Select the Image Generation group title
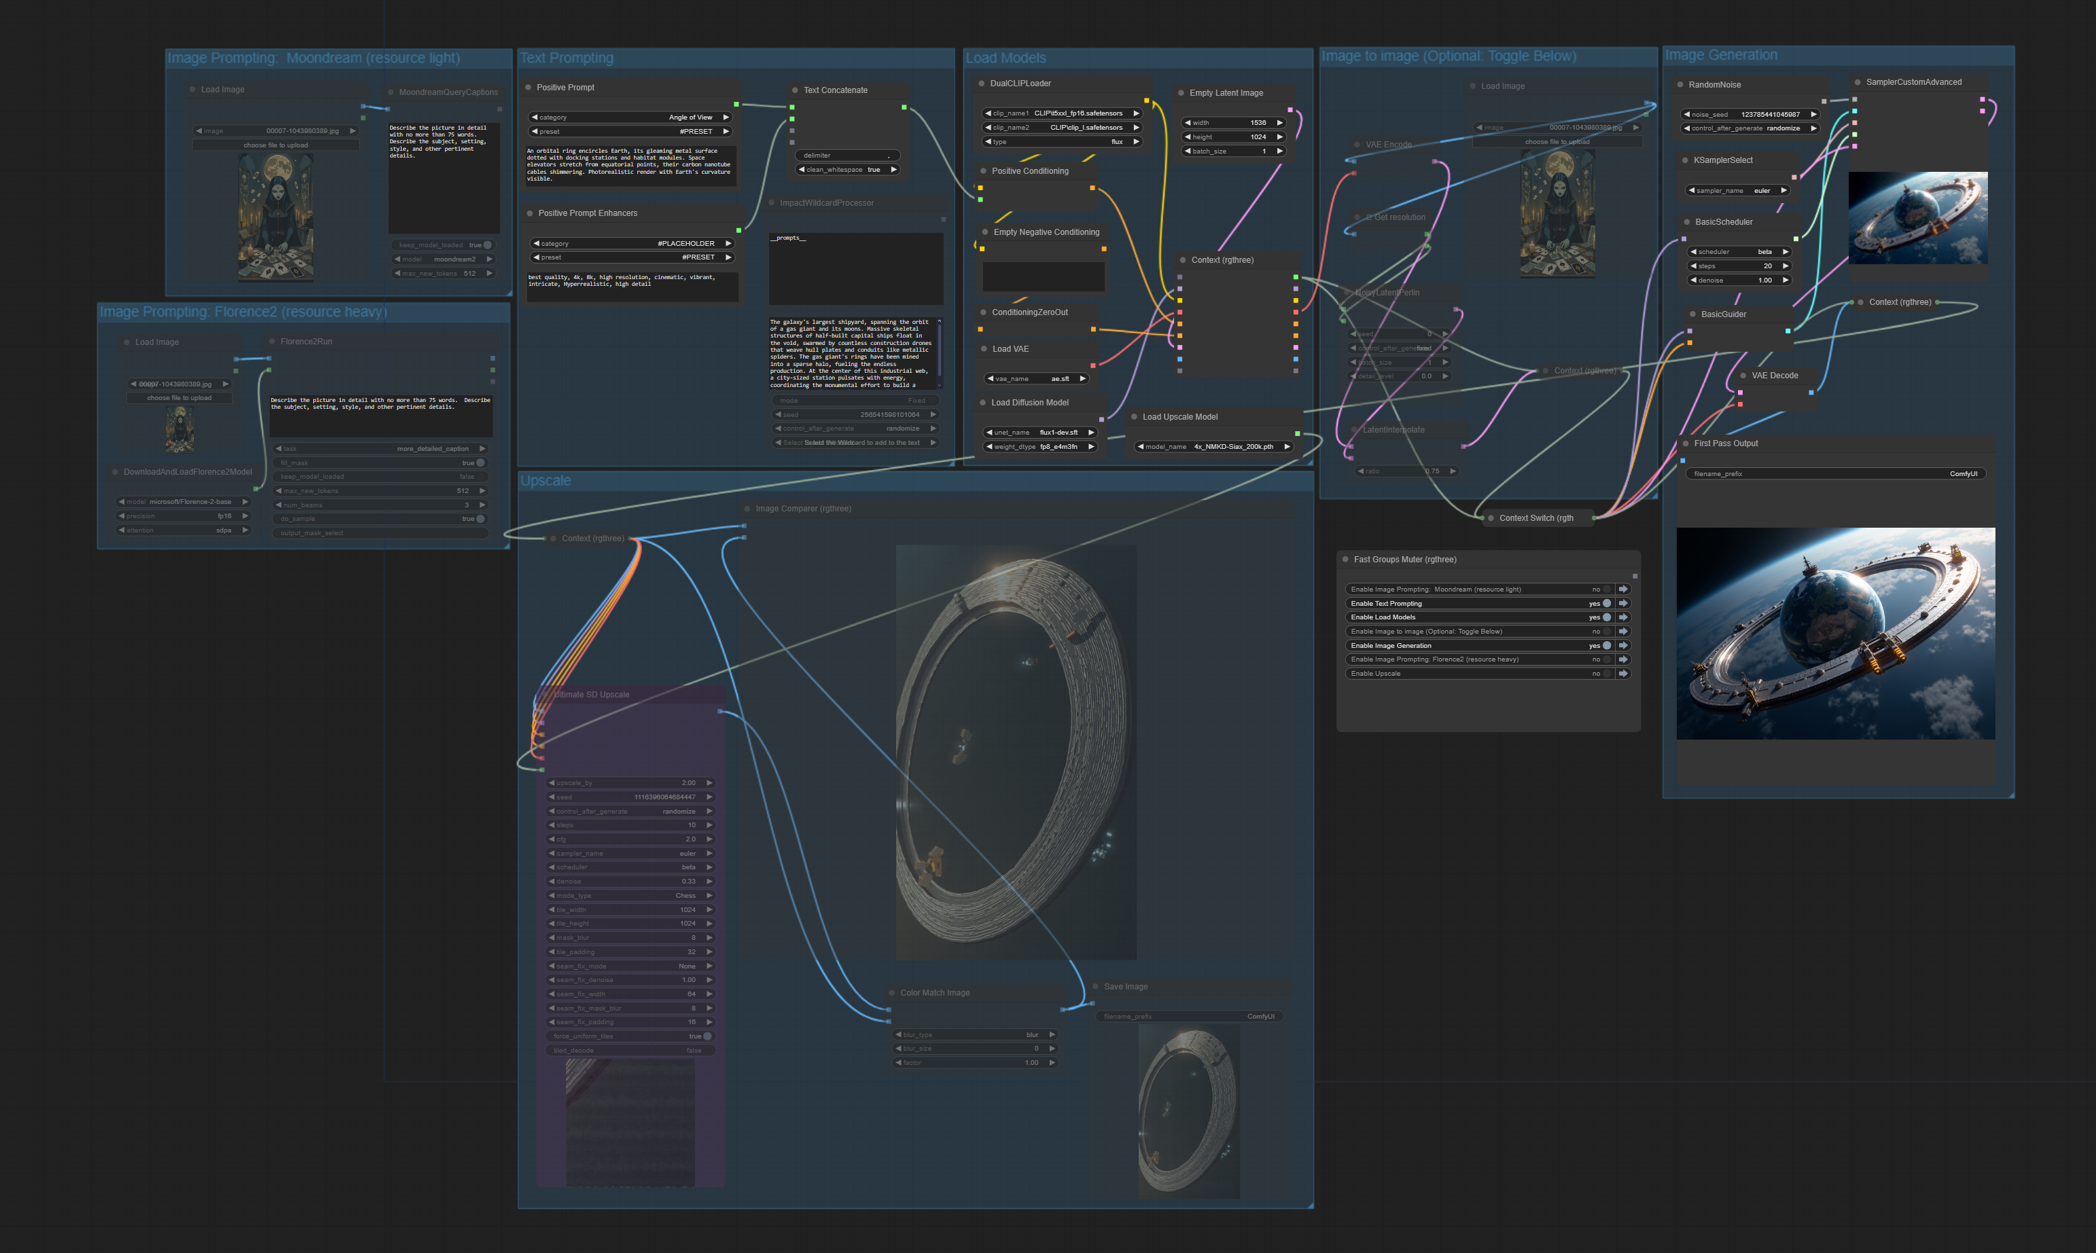 click(1721, 56)
